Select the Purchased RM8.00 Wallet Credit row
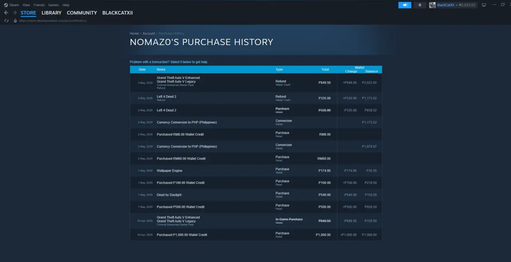511x262 pixels. click(256, 134)
